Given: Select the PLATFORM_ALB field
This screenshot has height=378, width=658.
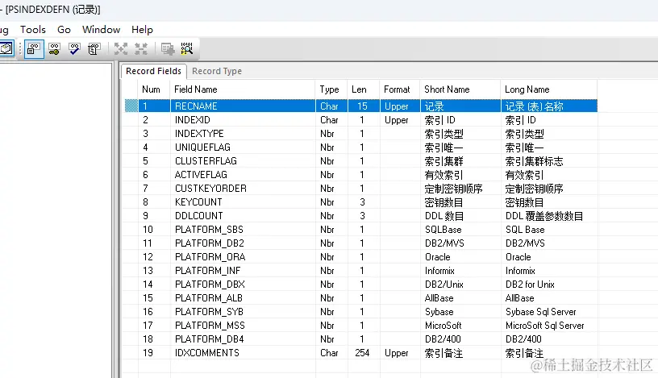Looking at the screenshot, I should click(209, 298).
